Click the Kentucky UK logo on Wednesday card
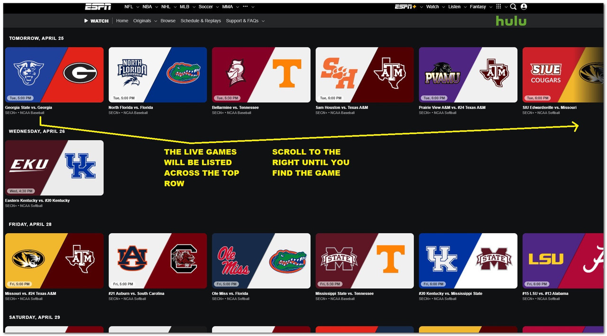This screenshot has width=607, height=336. click(80, 166)
